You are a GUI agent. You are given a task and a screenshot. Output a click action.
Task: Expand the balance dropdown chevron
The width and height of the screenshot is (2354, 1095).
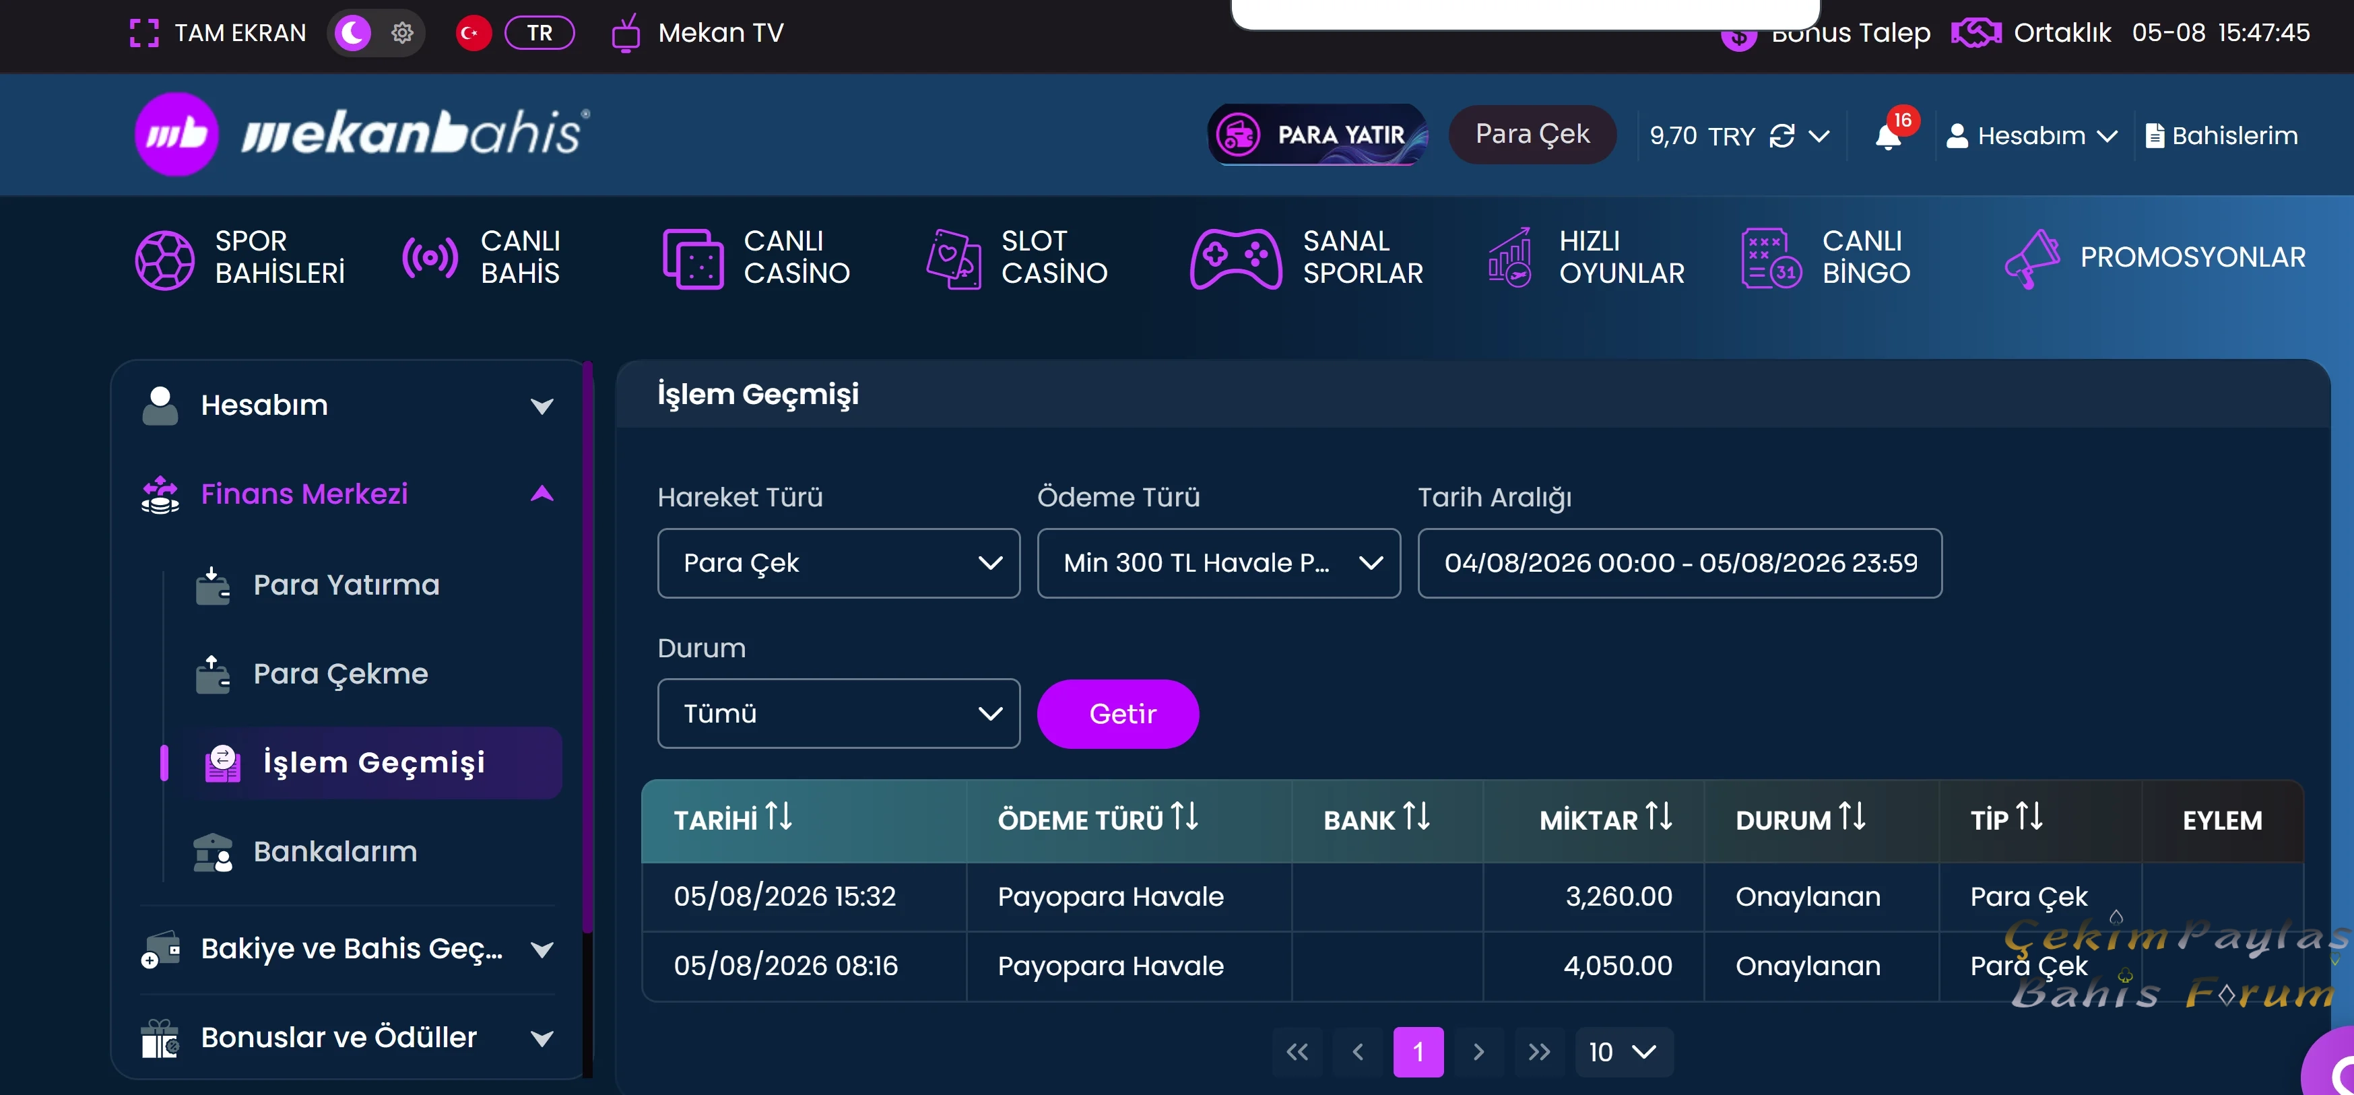tap(1819, 136)
